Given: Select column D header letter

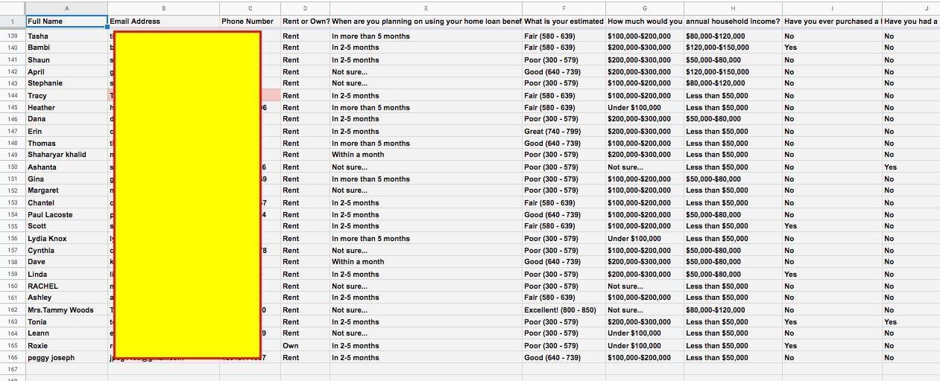Looking at the screenshot, I should click(305, 8).
